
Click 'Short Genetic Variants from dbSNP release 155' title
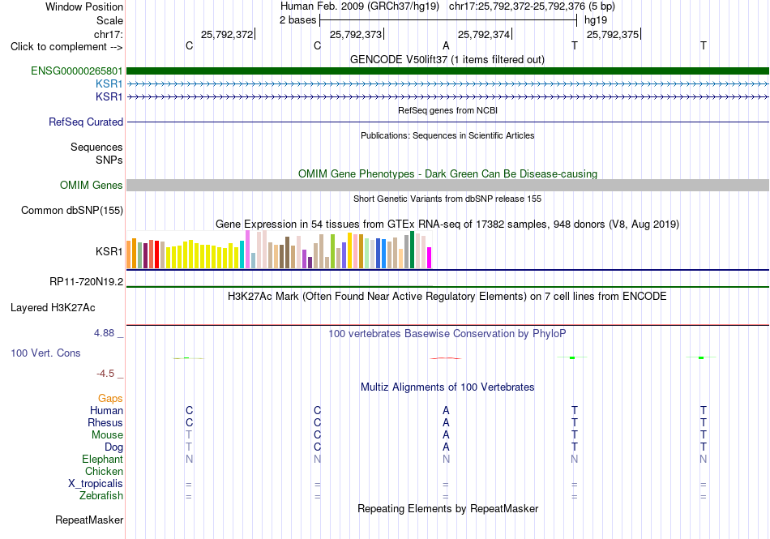[x=447, y=199]
